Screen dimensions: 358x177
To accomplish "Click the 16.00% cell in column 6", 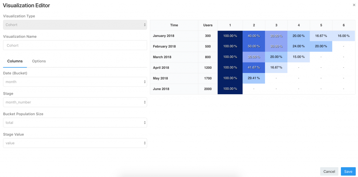I will (x=343, y=36).
